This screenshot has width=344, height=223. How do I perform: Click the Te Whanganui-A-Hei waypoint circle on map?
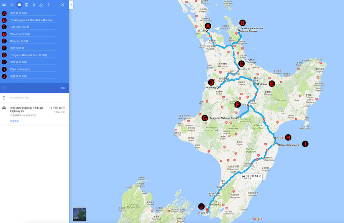239,30
